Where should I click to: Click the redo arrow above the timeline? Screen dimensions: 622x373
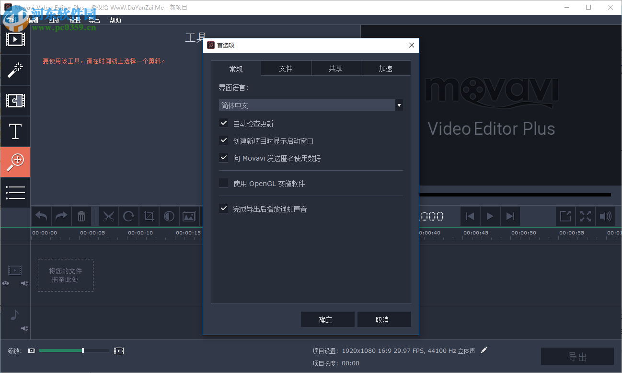(x=61, y=216)
